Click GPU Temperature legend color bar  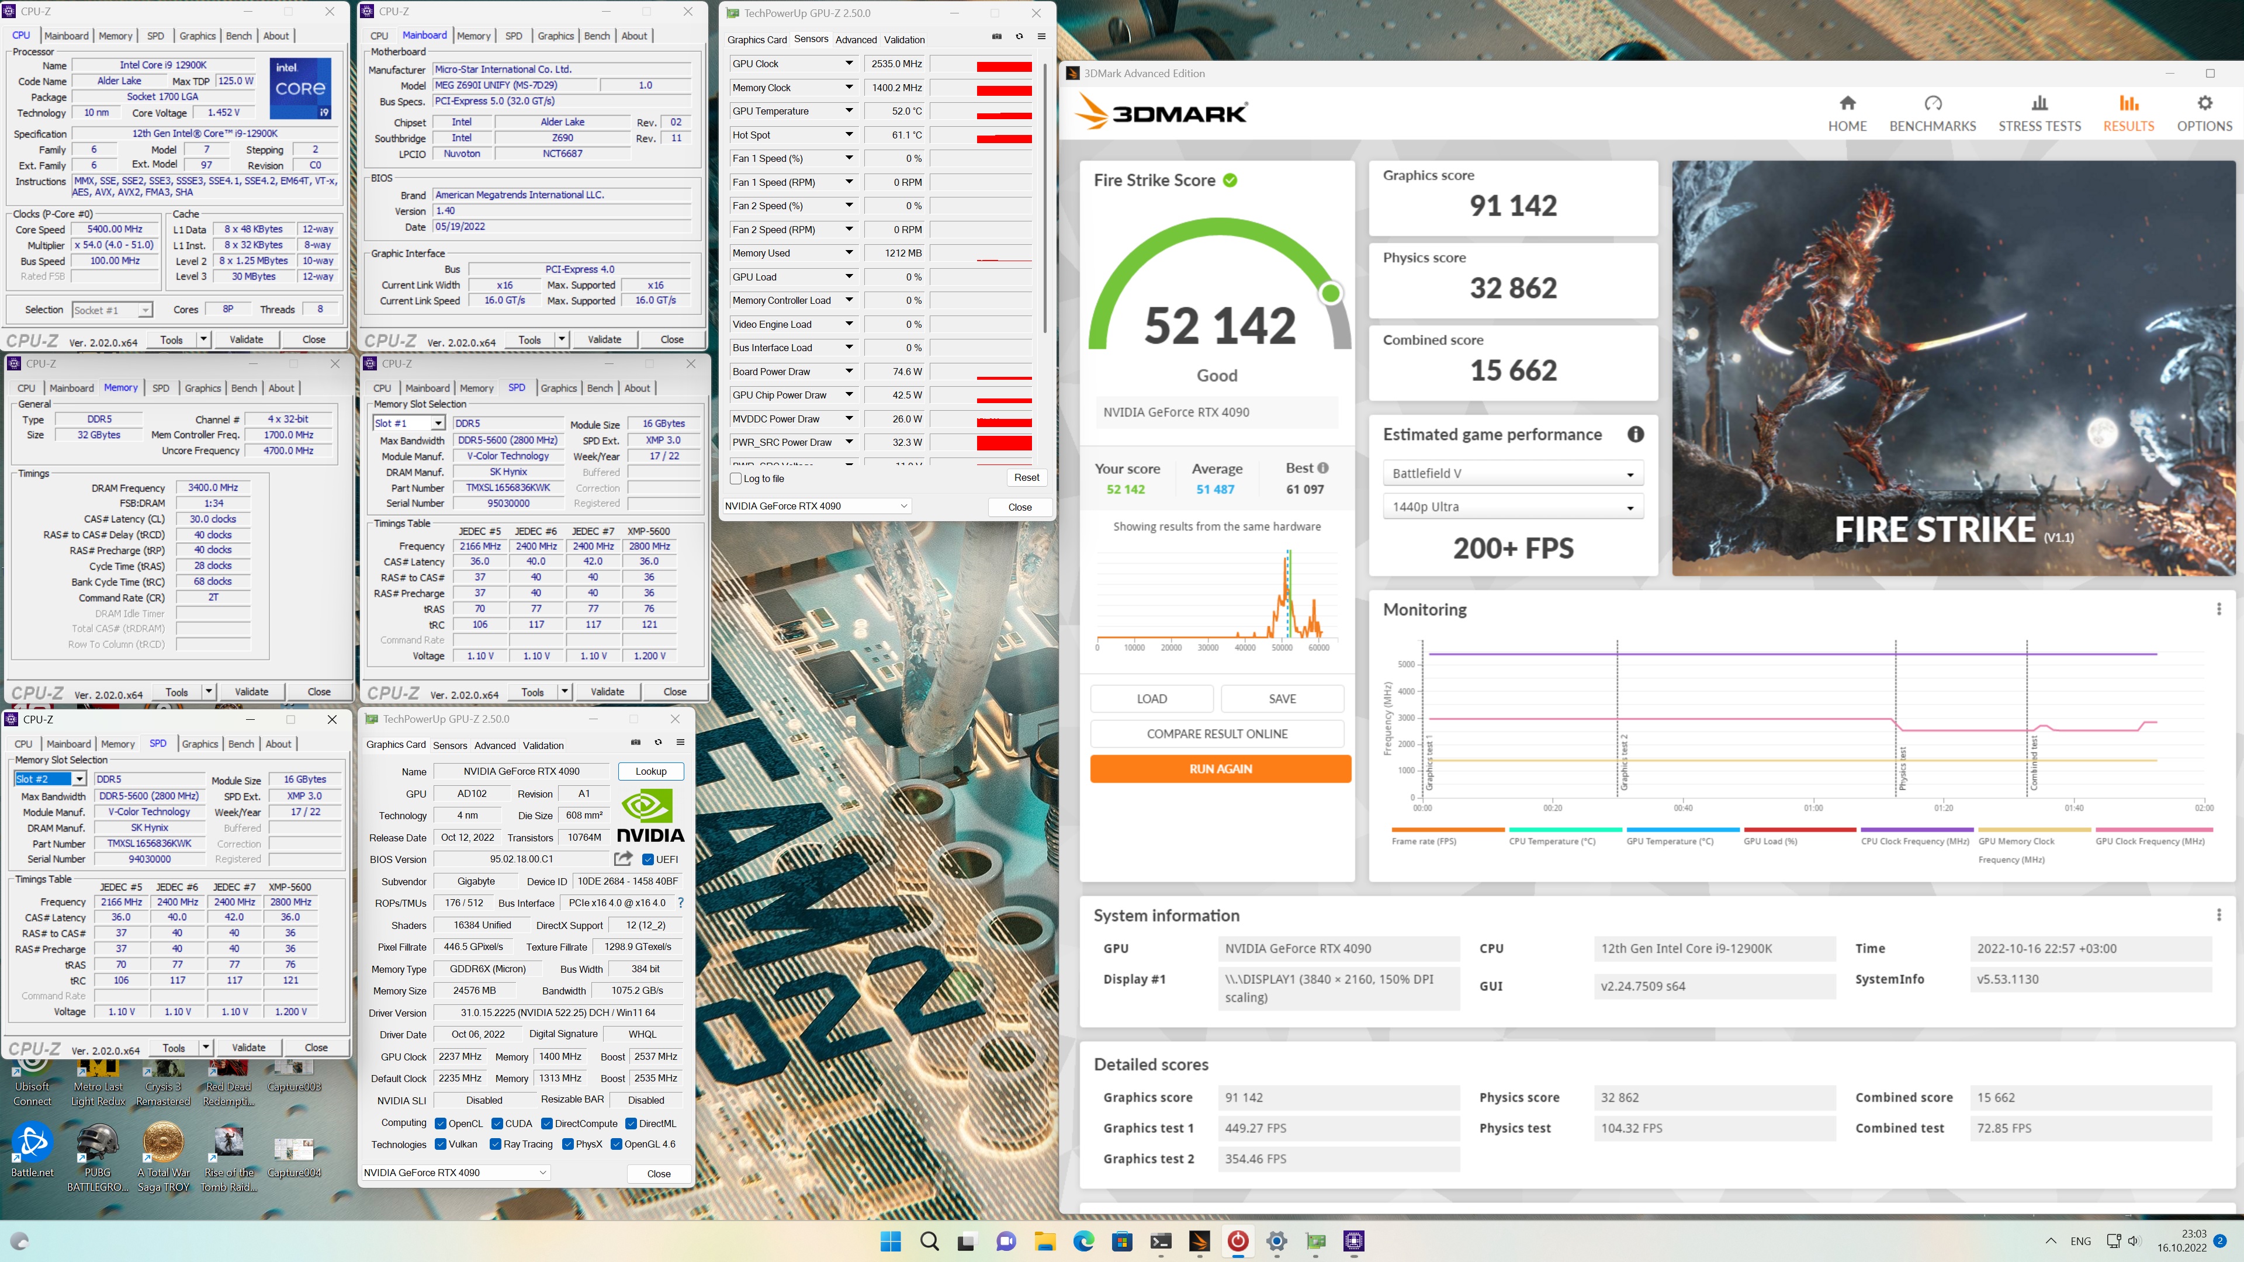1682,829
